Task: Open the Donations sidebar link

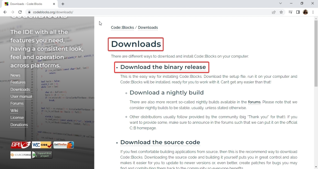Action: coord(19,125)
